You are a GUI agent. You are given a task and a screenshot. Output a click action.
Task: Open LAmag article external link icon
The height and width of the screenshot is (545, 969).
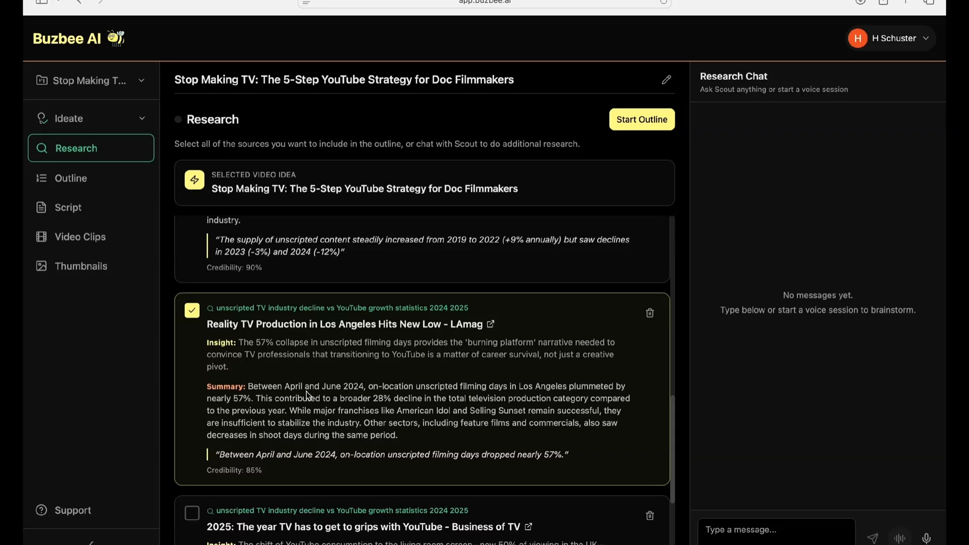491,324
